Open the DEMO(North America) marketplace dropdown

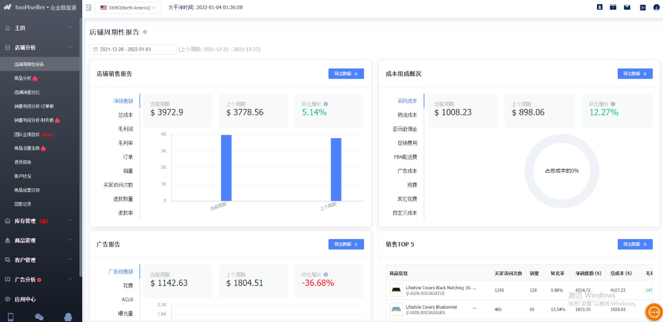click(128, 7)
